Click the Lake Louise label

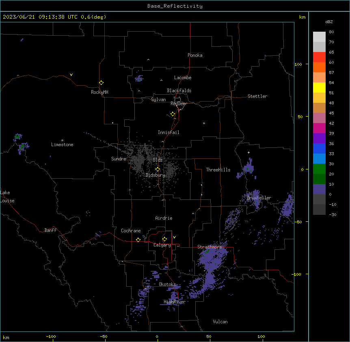click(x=7, y=197)
